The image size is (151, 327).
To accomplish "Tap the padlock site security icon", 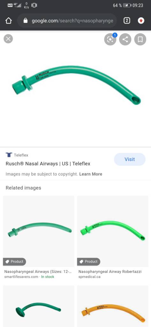I will [x=26, y=21].
